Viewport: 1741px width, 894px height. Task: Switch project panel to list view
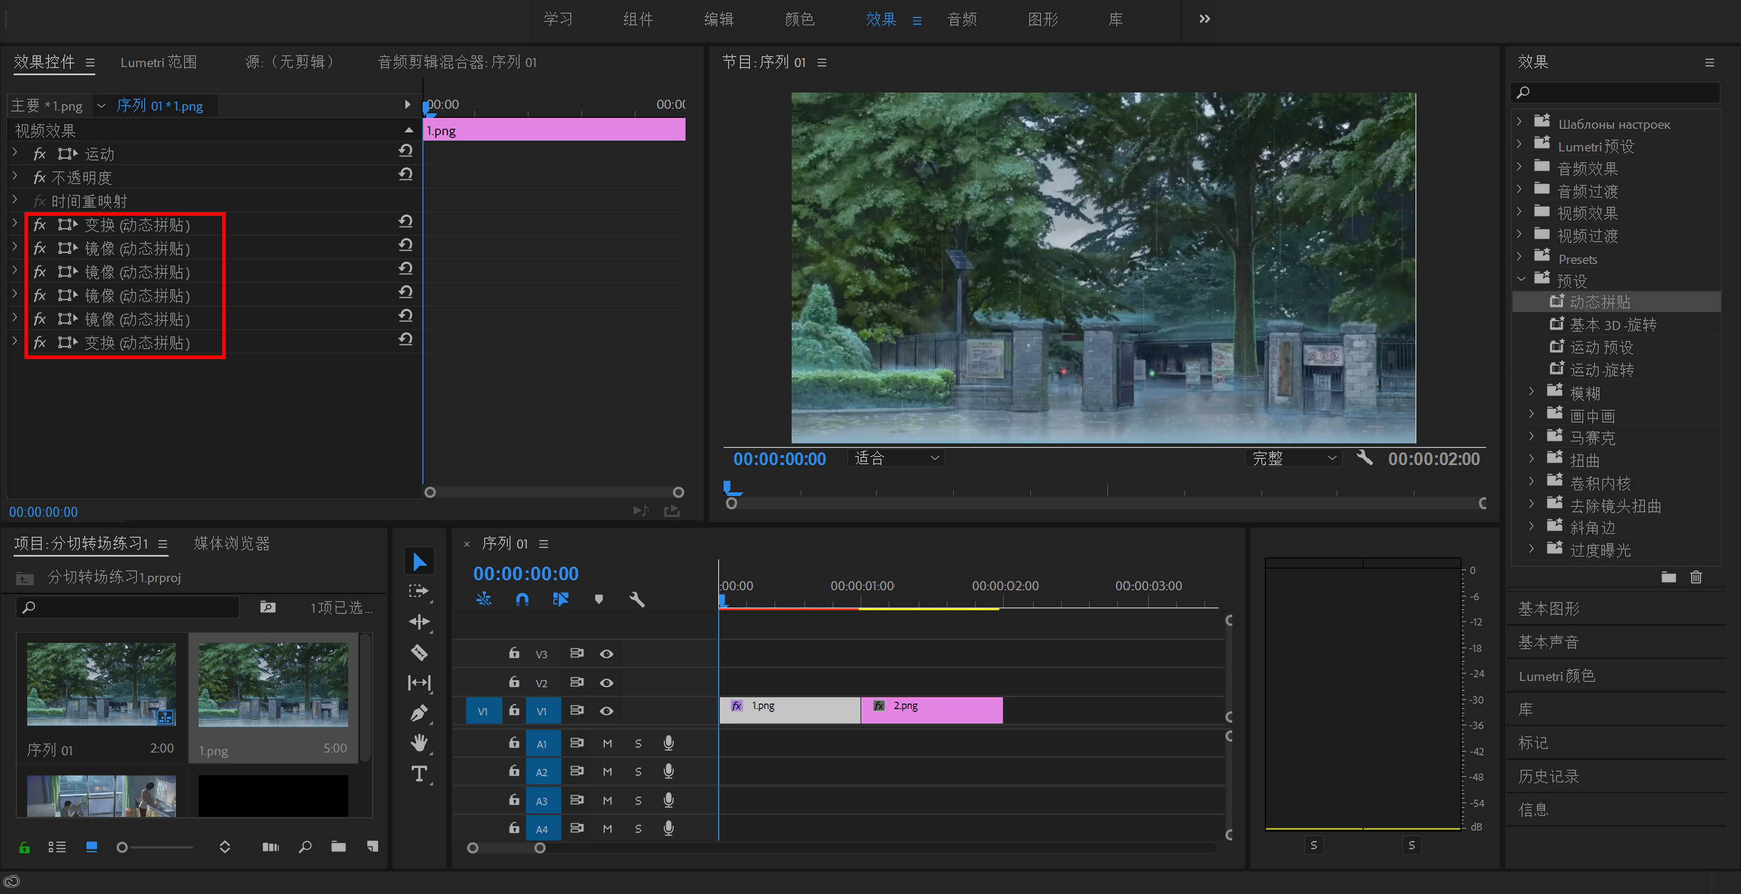coord(57,847)
